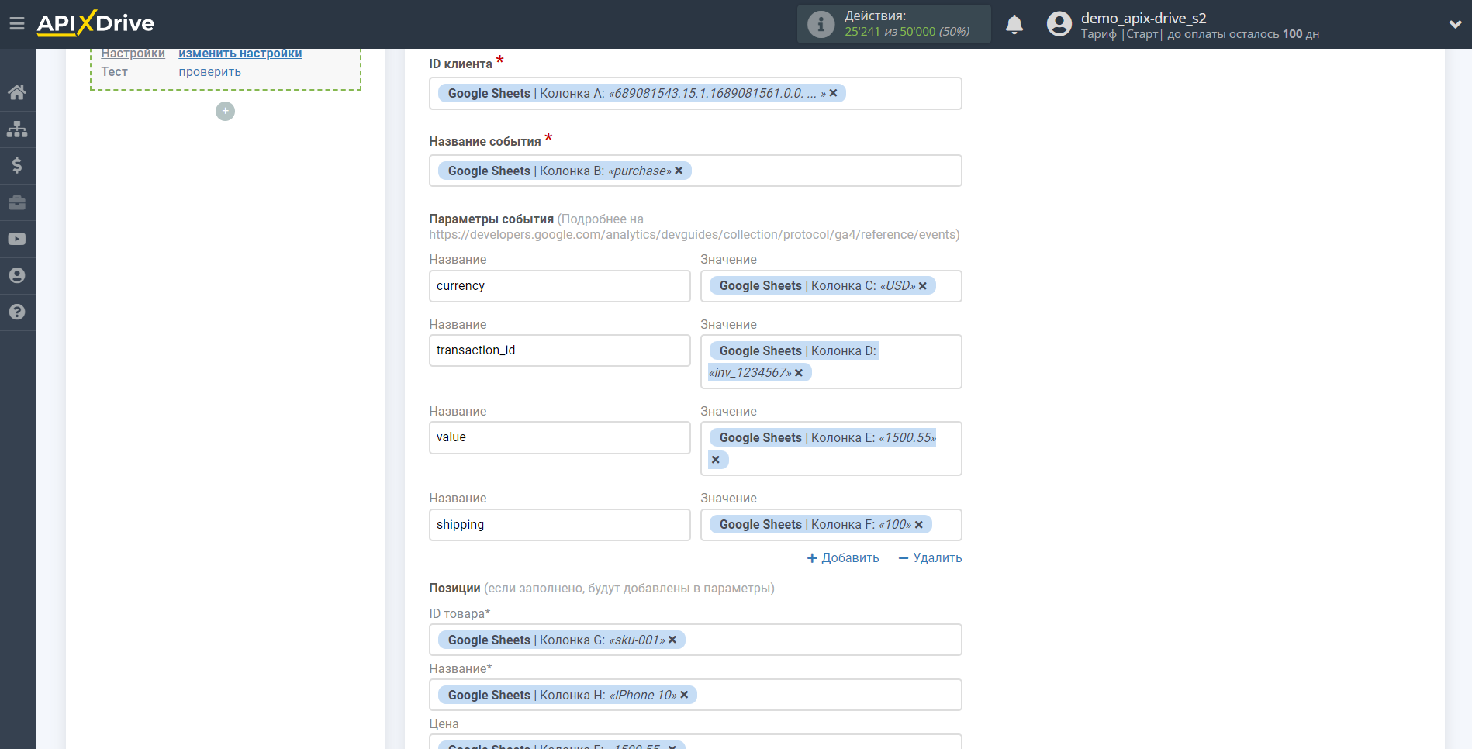Click the ApiX-Drive logo
1472x749 pixels.
pos(95,23)
